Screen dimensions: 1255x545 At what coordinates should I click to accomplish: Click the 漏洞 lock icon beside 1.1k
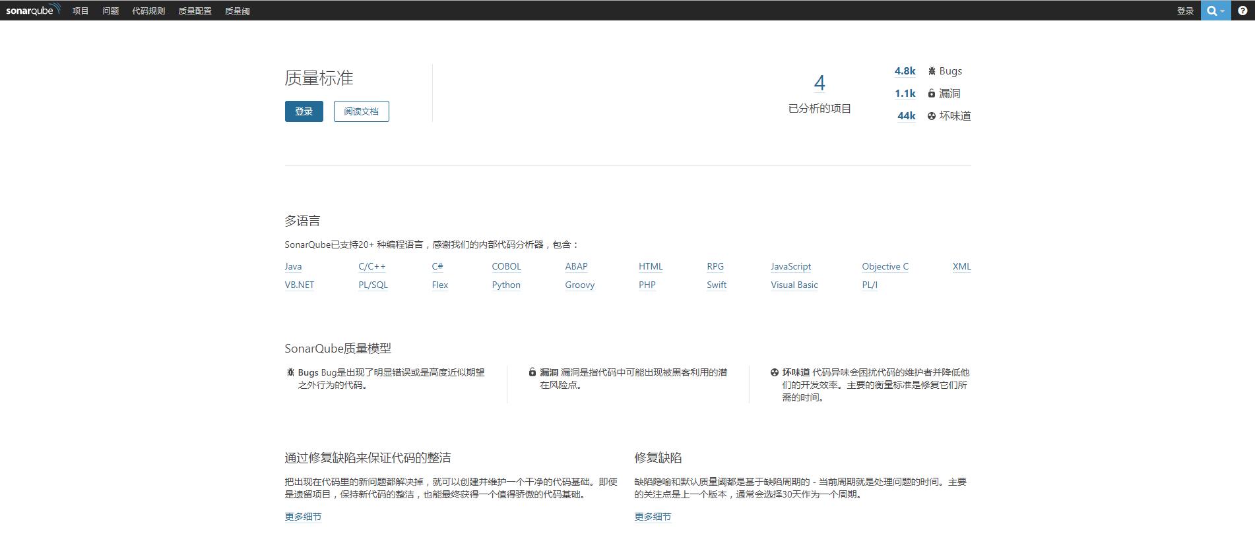click(x=932, y=94)
